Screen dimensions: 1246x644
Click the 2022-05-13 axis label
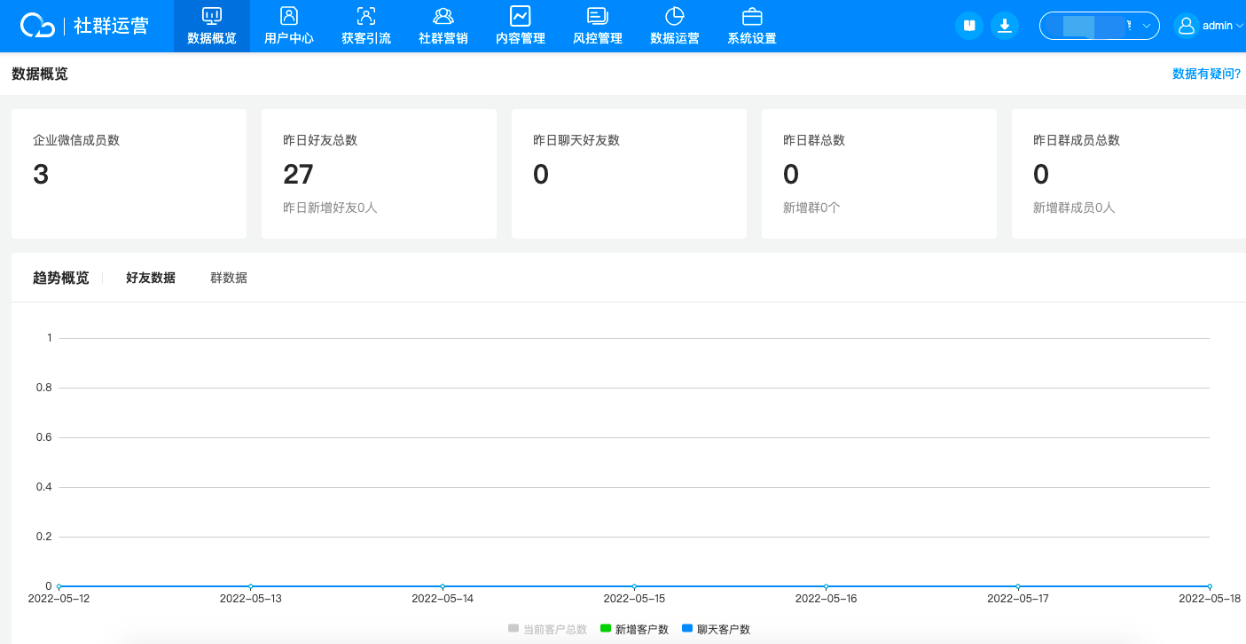(x=251, y=599)
